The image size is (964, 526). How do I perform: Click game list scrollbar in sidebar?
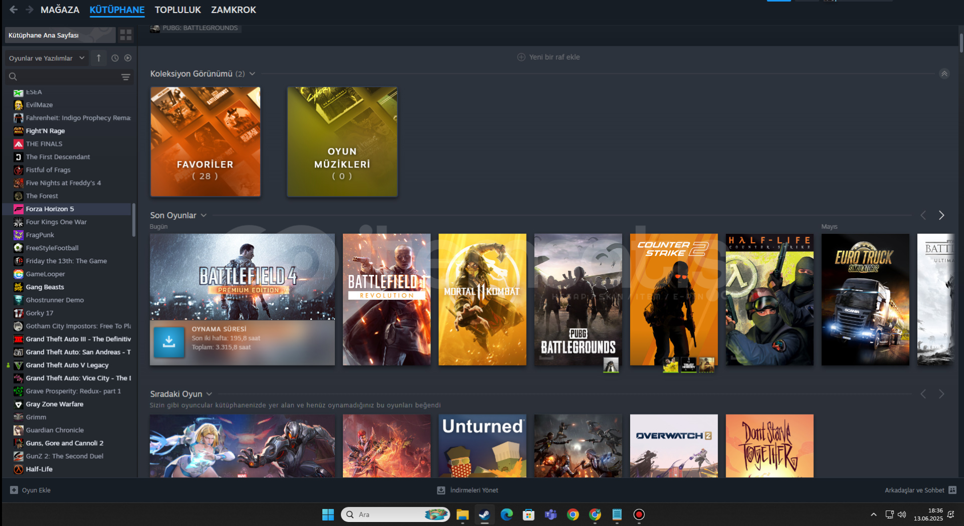click(x=134, y=220)
